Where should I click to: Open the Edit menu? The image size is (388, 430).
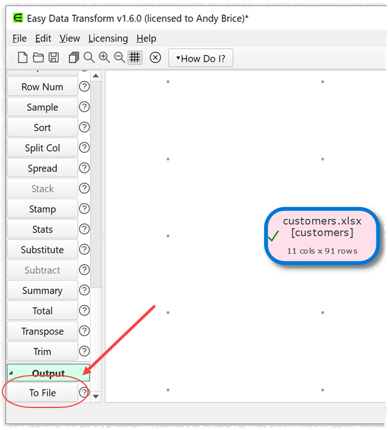tap(43, 38)
